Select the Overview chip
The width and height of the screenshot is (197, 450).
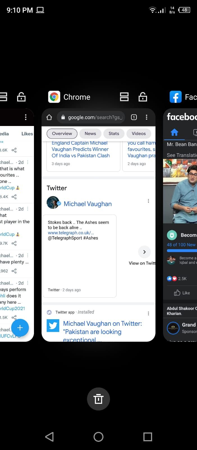(62, 134)
